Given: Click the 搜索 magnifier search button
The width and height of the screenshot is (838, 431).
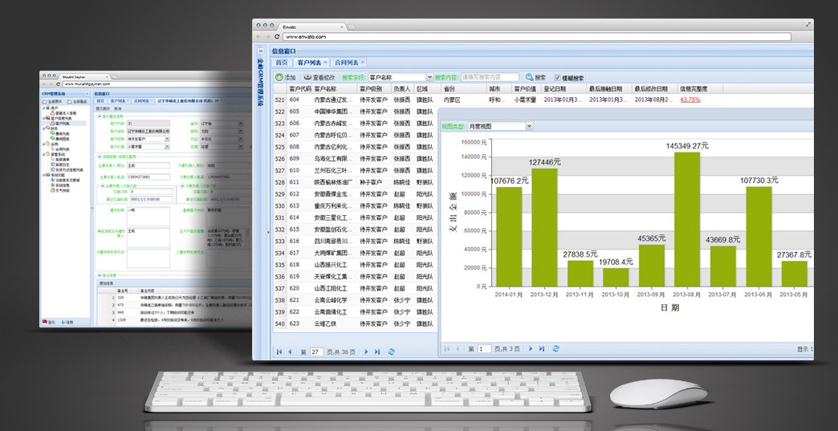Looking at the screenshot, I should pyautogui.click(x=535, y=77).
